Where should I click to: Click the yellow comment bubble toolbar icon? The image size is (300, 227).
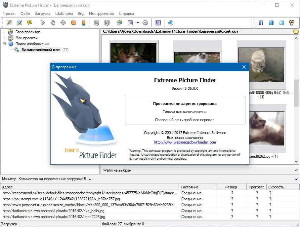pos(30,23)
